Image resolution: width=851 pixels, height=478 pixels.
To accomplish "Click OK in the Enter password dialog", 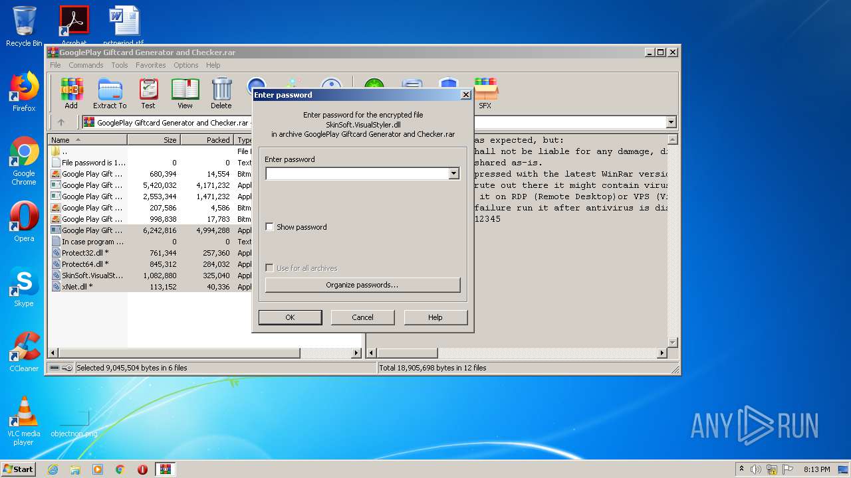I will pyautogui.click(x=290, y=317).
